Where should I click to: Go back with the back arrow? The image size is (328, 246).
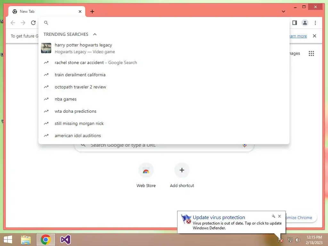point(13,23)
